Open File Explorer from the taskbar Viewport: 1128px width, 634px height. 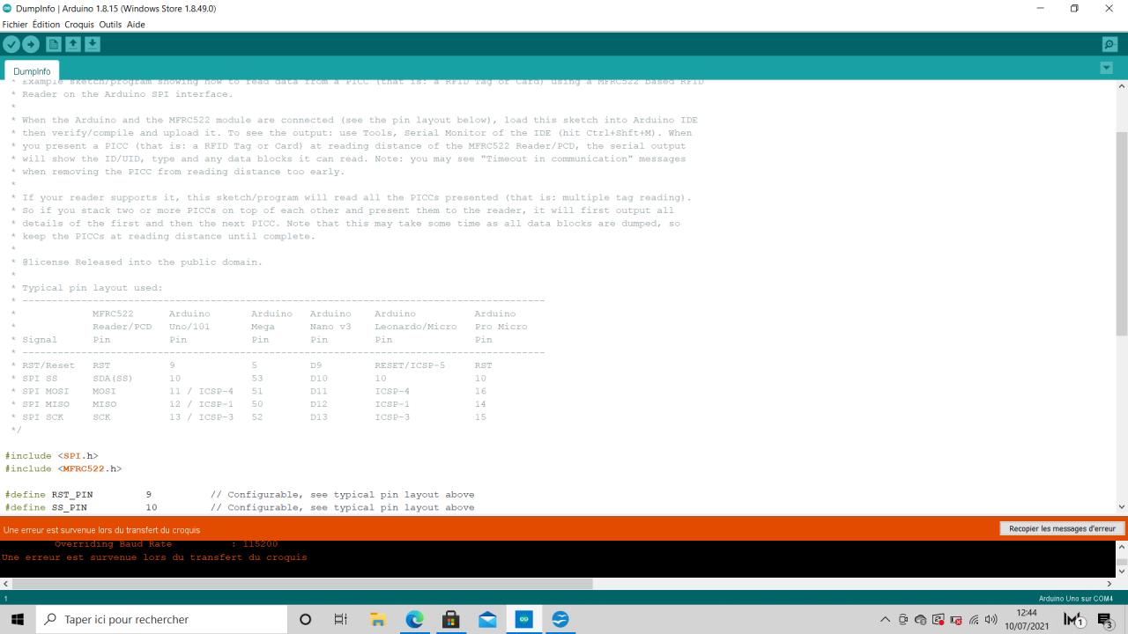(x=378, y=620)
